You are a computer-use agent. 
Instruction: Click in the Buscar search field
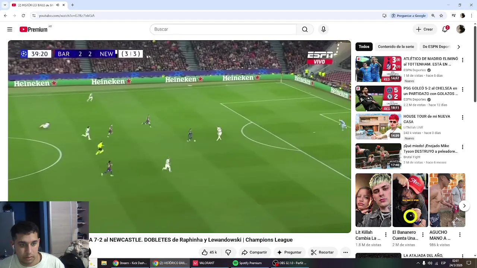click(223, 29)
